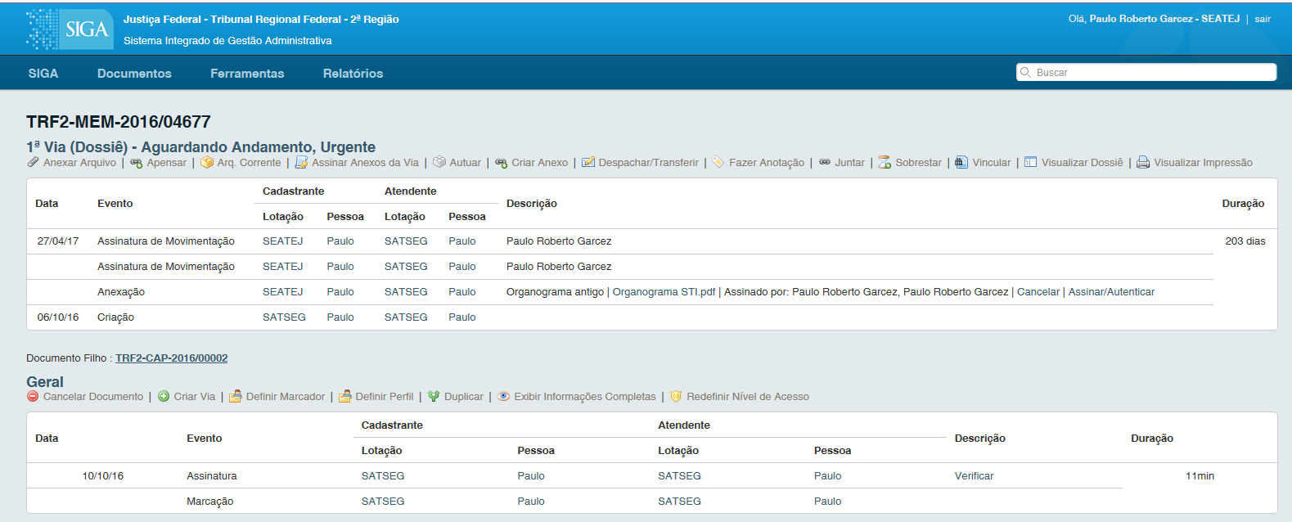The width and height of the screenshot is (1292, 522).
Task: Click the Visualizar Impressão printer icon
Action: (x=1143, y=162)
